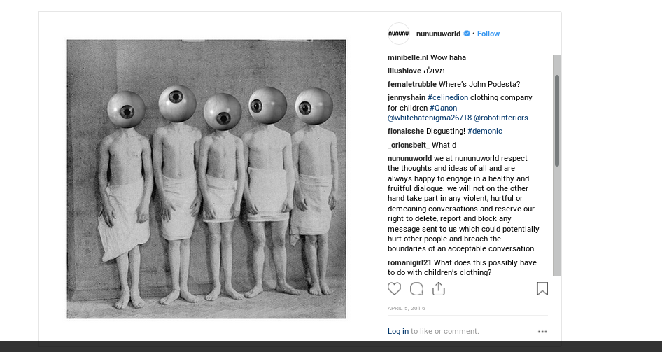Visit the @whitehatenigma26718 mention
The image size is (662, 352).
430,118
